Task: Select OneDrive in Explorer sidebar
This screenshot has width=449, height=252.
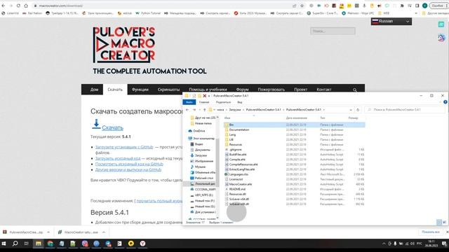Action: click(199, 131)
